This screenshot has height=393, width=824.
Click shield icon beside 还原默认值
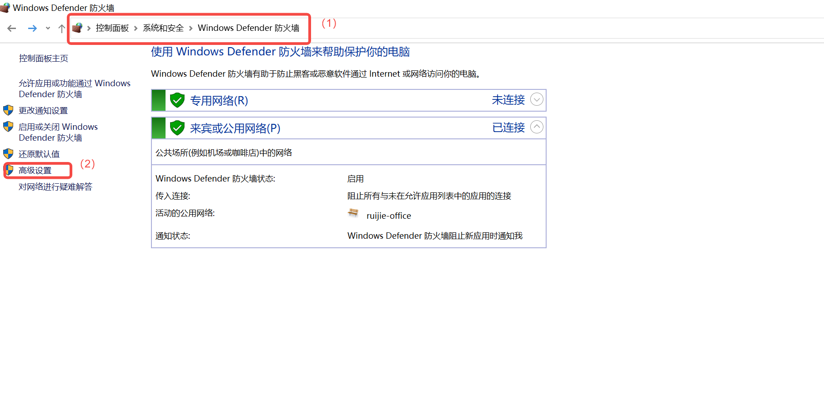click(8, 154)
